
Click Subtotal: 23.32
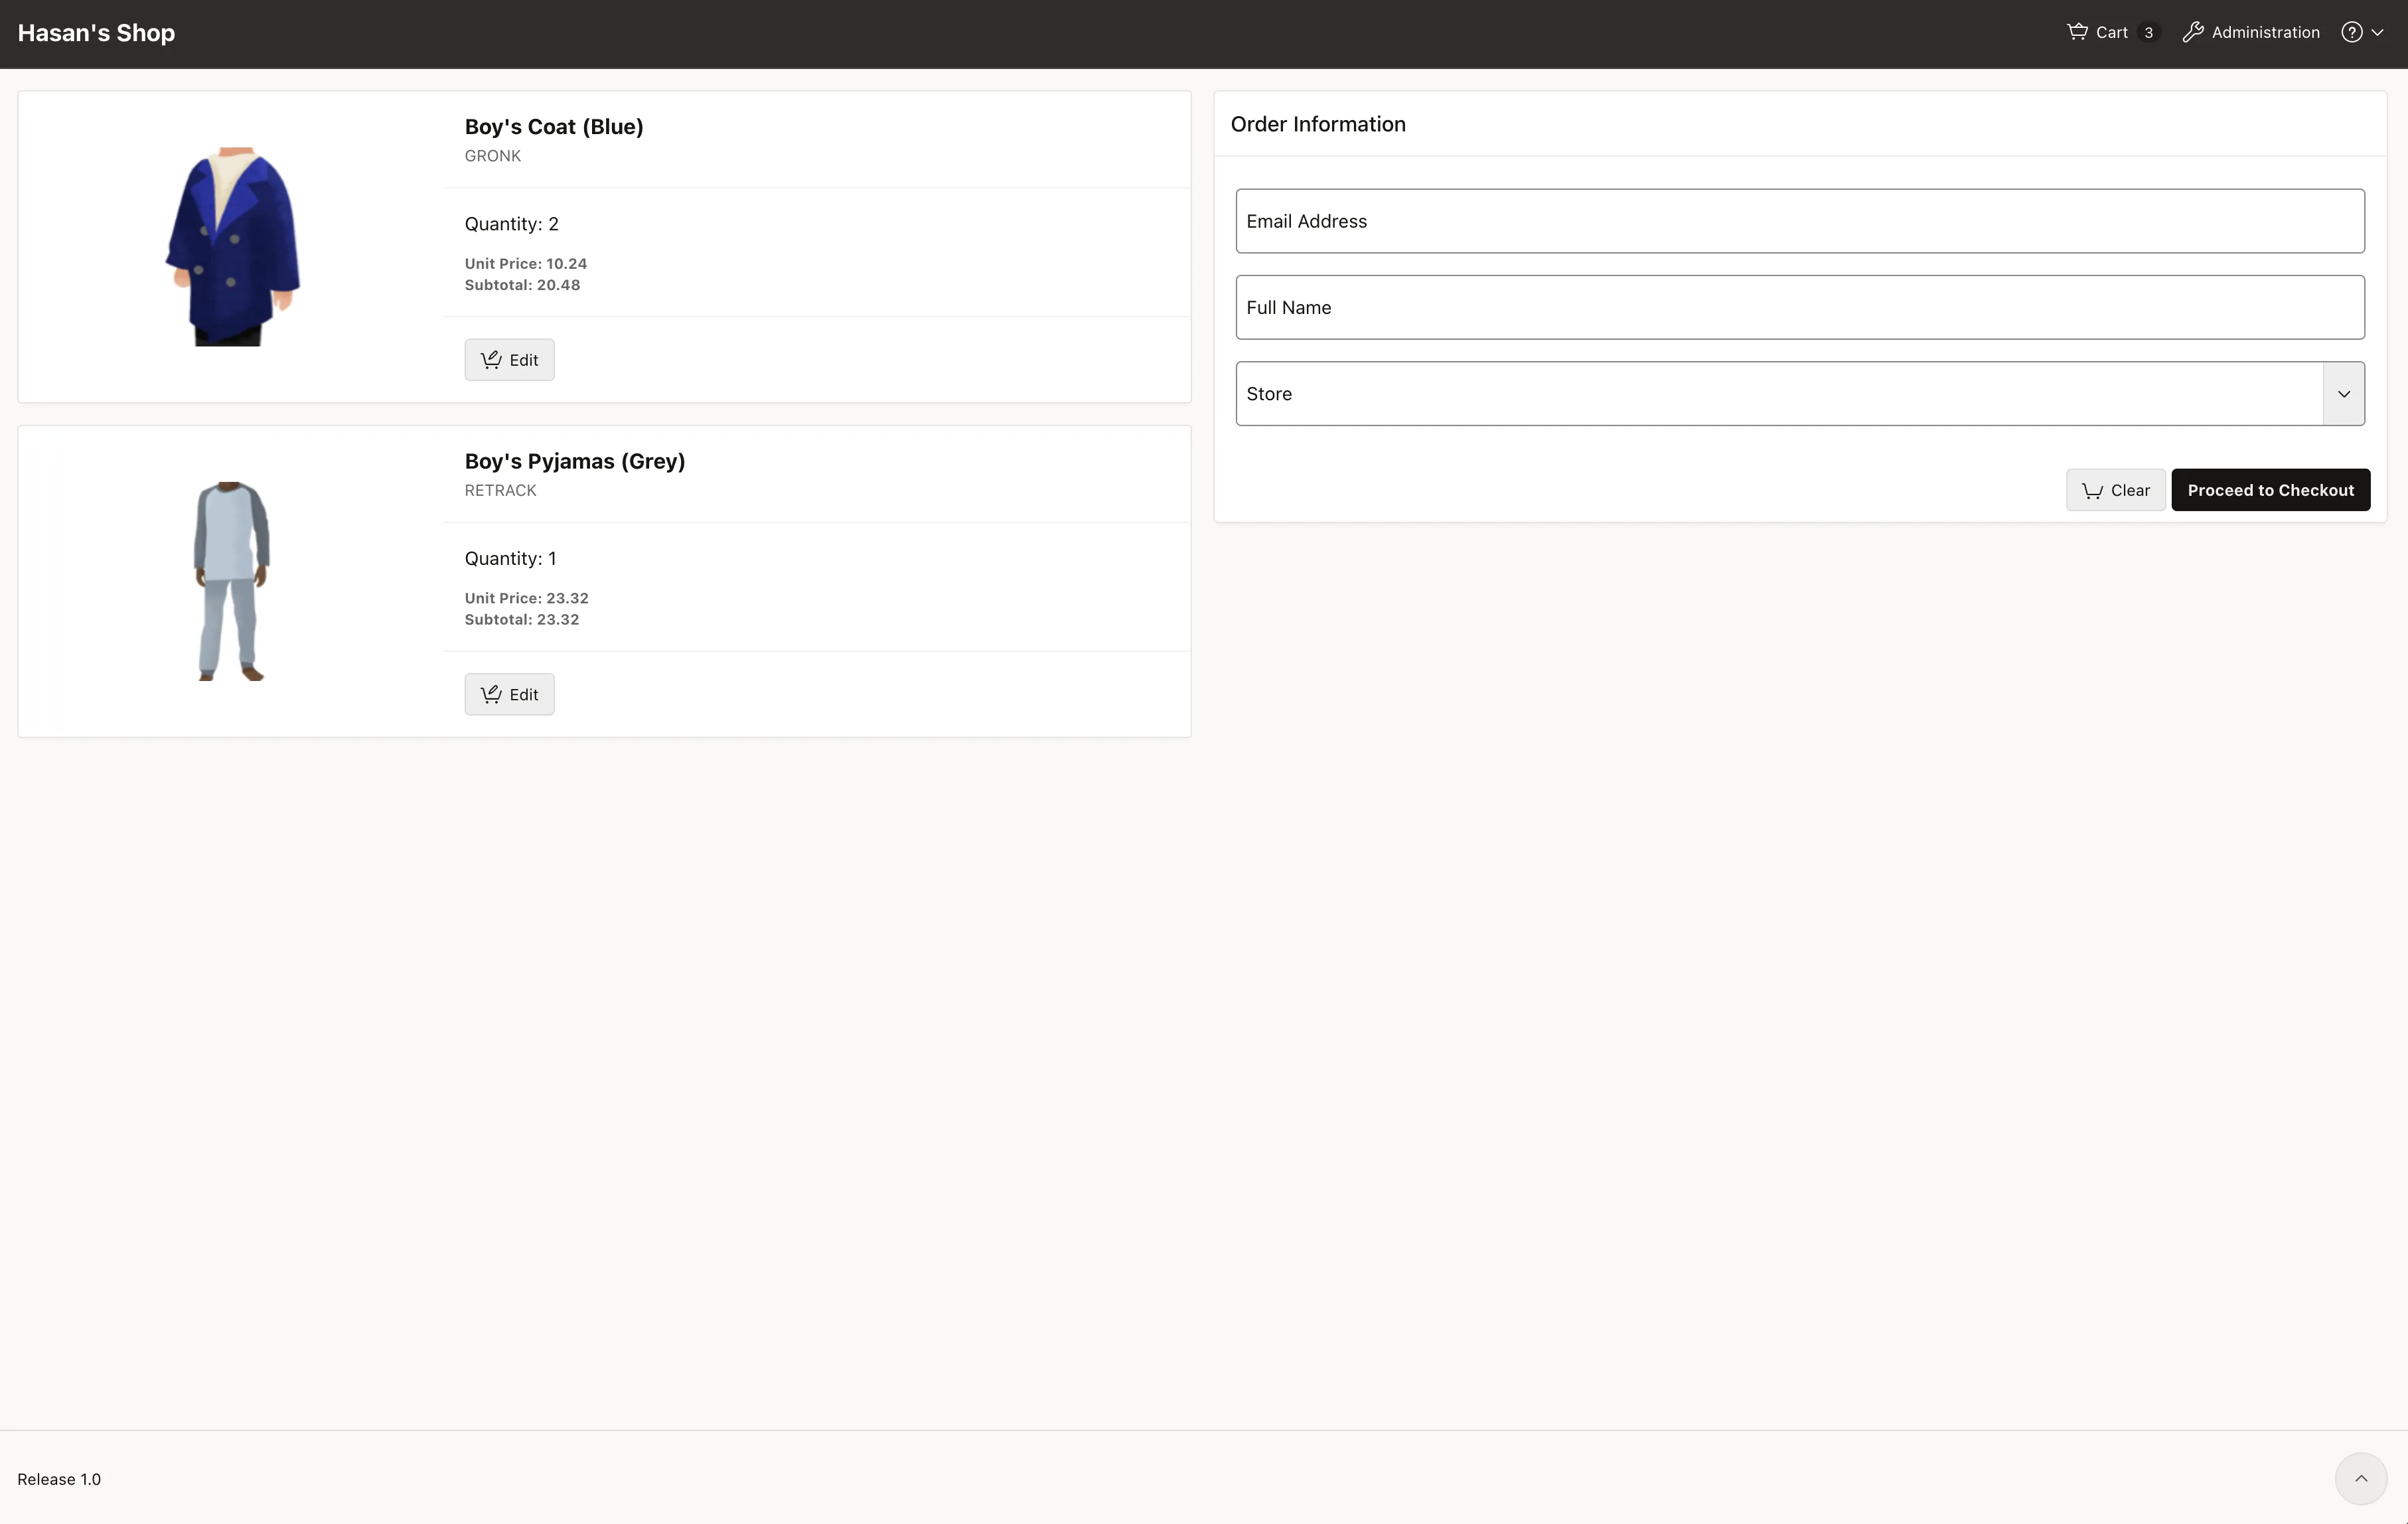point(522,620)
